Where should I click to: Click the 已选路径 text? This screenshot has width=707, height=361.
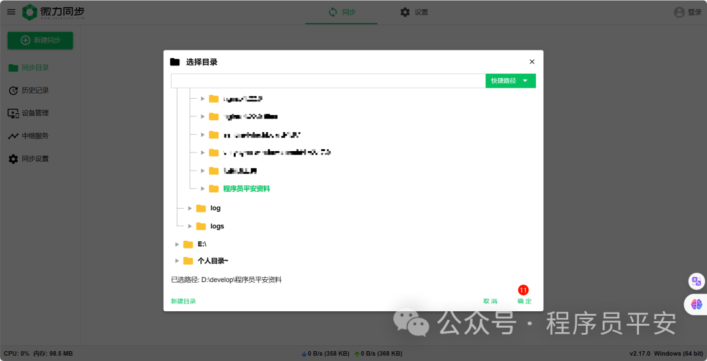click(227, 280)
